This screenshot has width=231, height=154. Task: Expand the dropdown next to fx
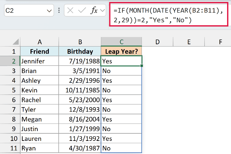click(102, 10)
